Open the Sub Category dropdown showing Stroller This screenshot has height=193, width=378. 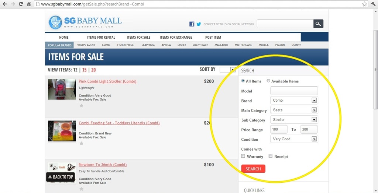294,120
